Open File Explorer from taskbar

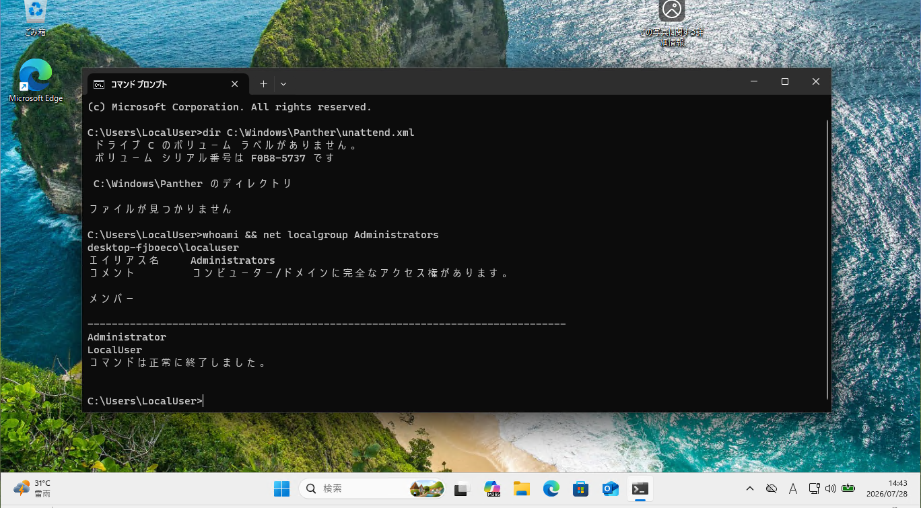521,489
